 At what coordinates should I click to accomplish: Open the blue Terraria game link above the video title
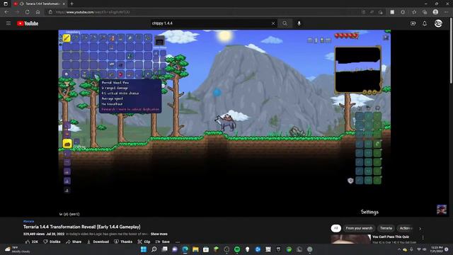tap(28, 222)
